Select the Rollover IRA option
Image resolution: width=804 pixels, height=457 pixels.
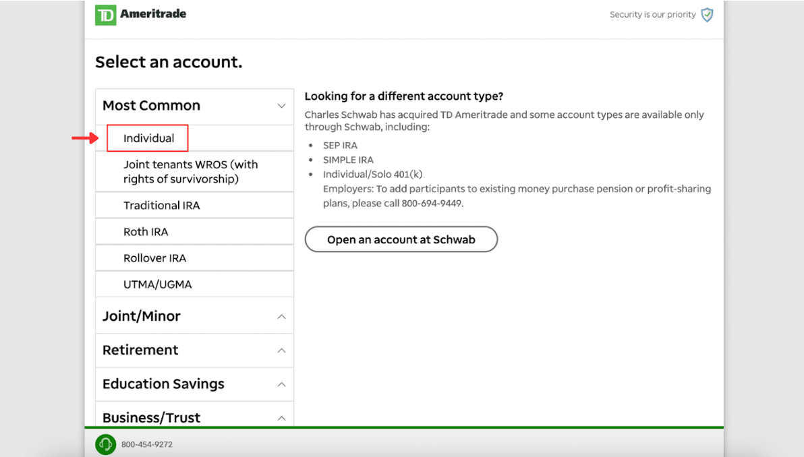point(154,258)
